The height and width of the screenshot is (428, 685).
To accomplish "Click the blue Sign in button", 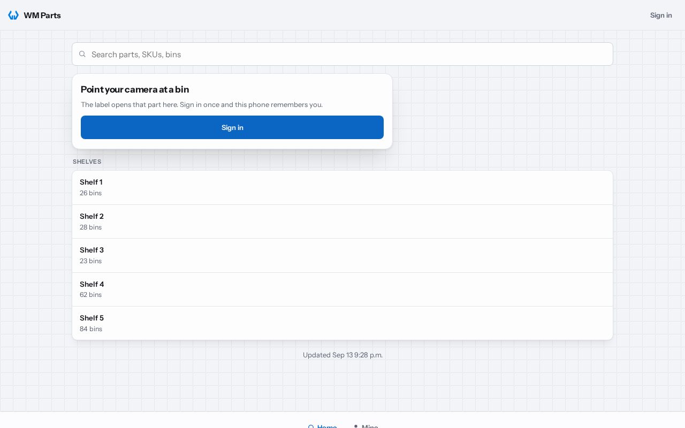I will [x=232, y=127].
